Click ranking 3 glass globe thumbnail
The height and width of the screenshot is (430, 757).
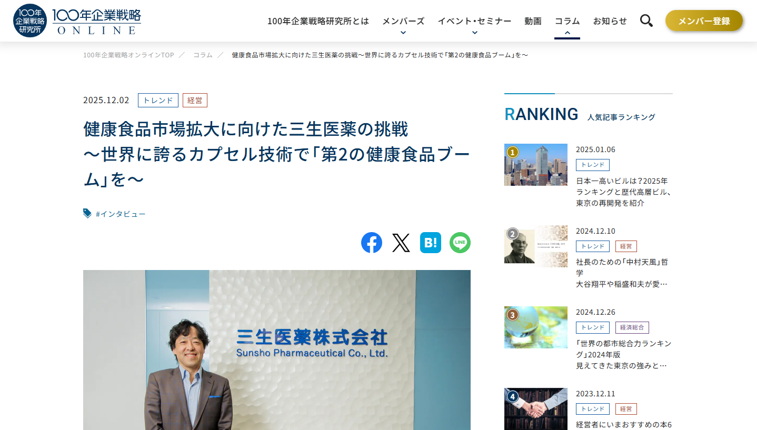[536, 327]
